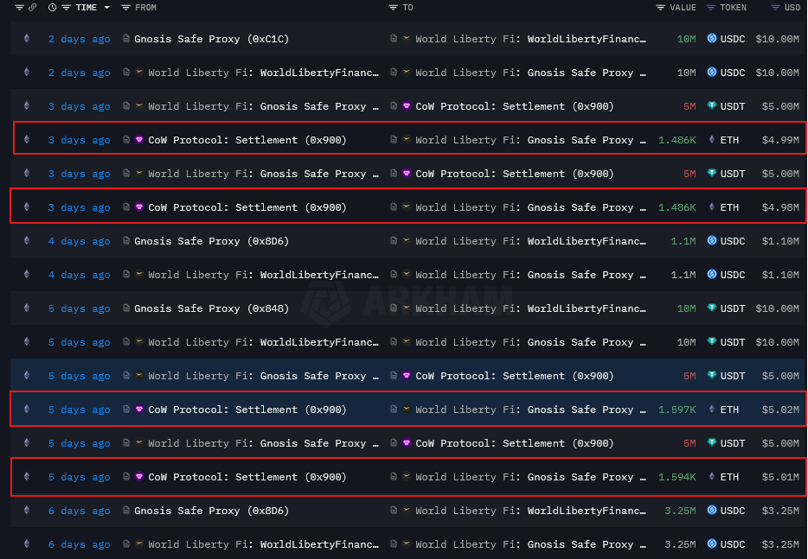The height and width of the screenshot is (559, 808).
Task: Click the chain link icon in header
Action: pyautogui.click(x=33, y=8)
